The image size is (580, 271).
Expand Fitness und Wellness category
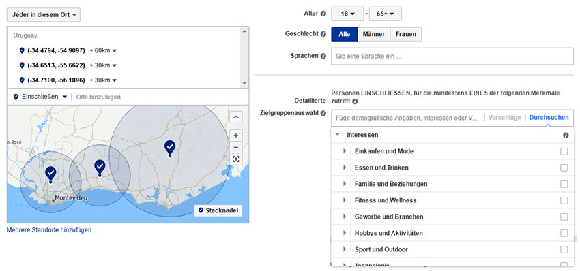point(345,200)
